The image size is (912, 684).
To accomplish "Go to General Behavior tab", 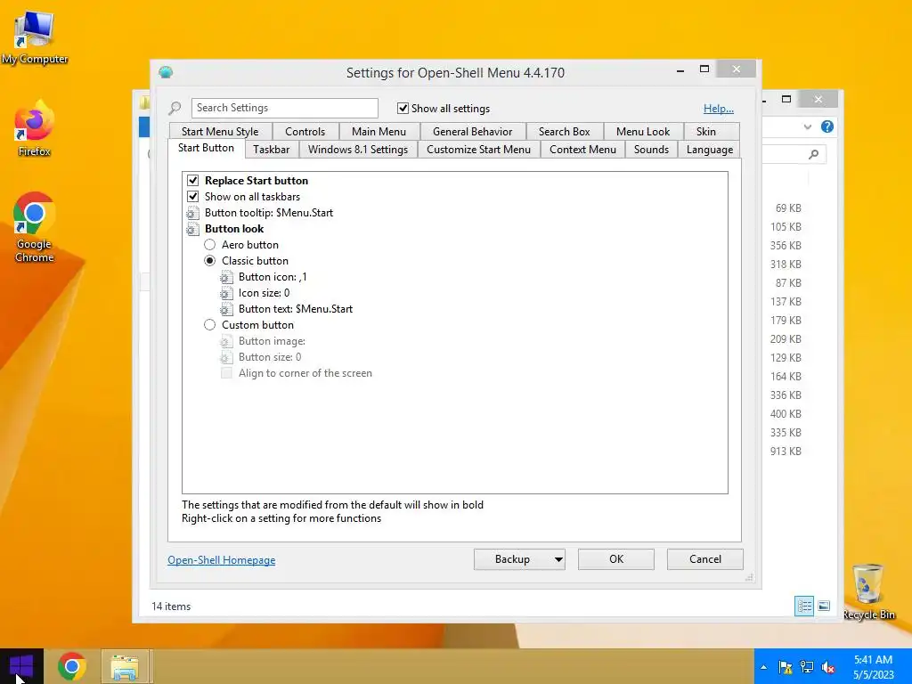I will click(x=472, y=132).
